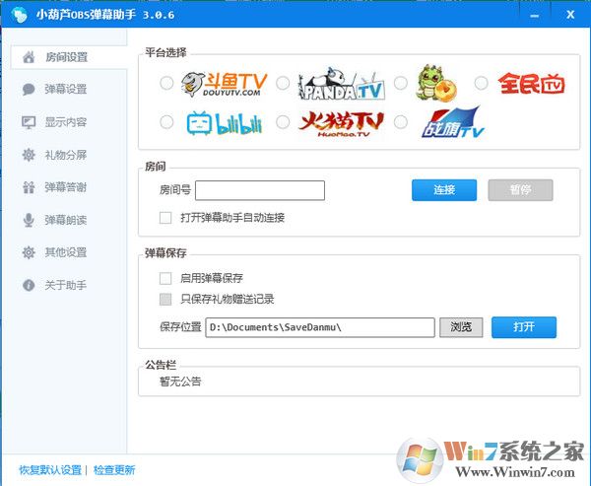The image size is (591, 486).
Task: Click the 连接 connect button
Action: 444,190
